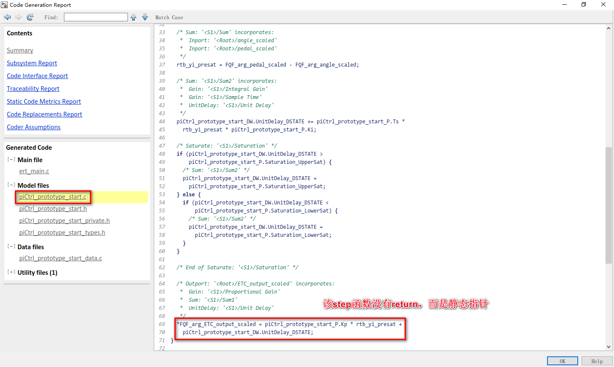This screenshot has height=367, width=614.
Task: Collapse the Model files section
Action: pos(11,185)
